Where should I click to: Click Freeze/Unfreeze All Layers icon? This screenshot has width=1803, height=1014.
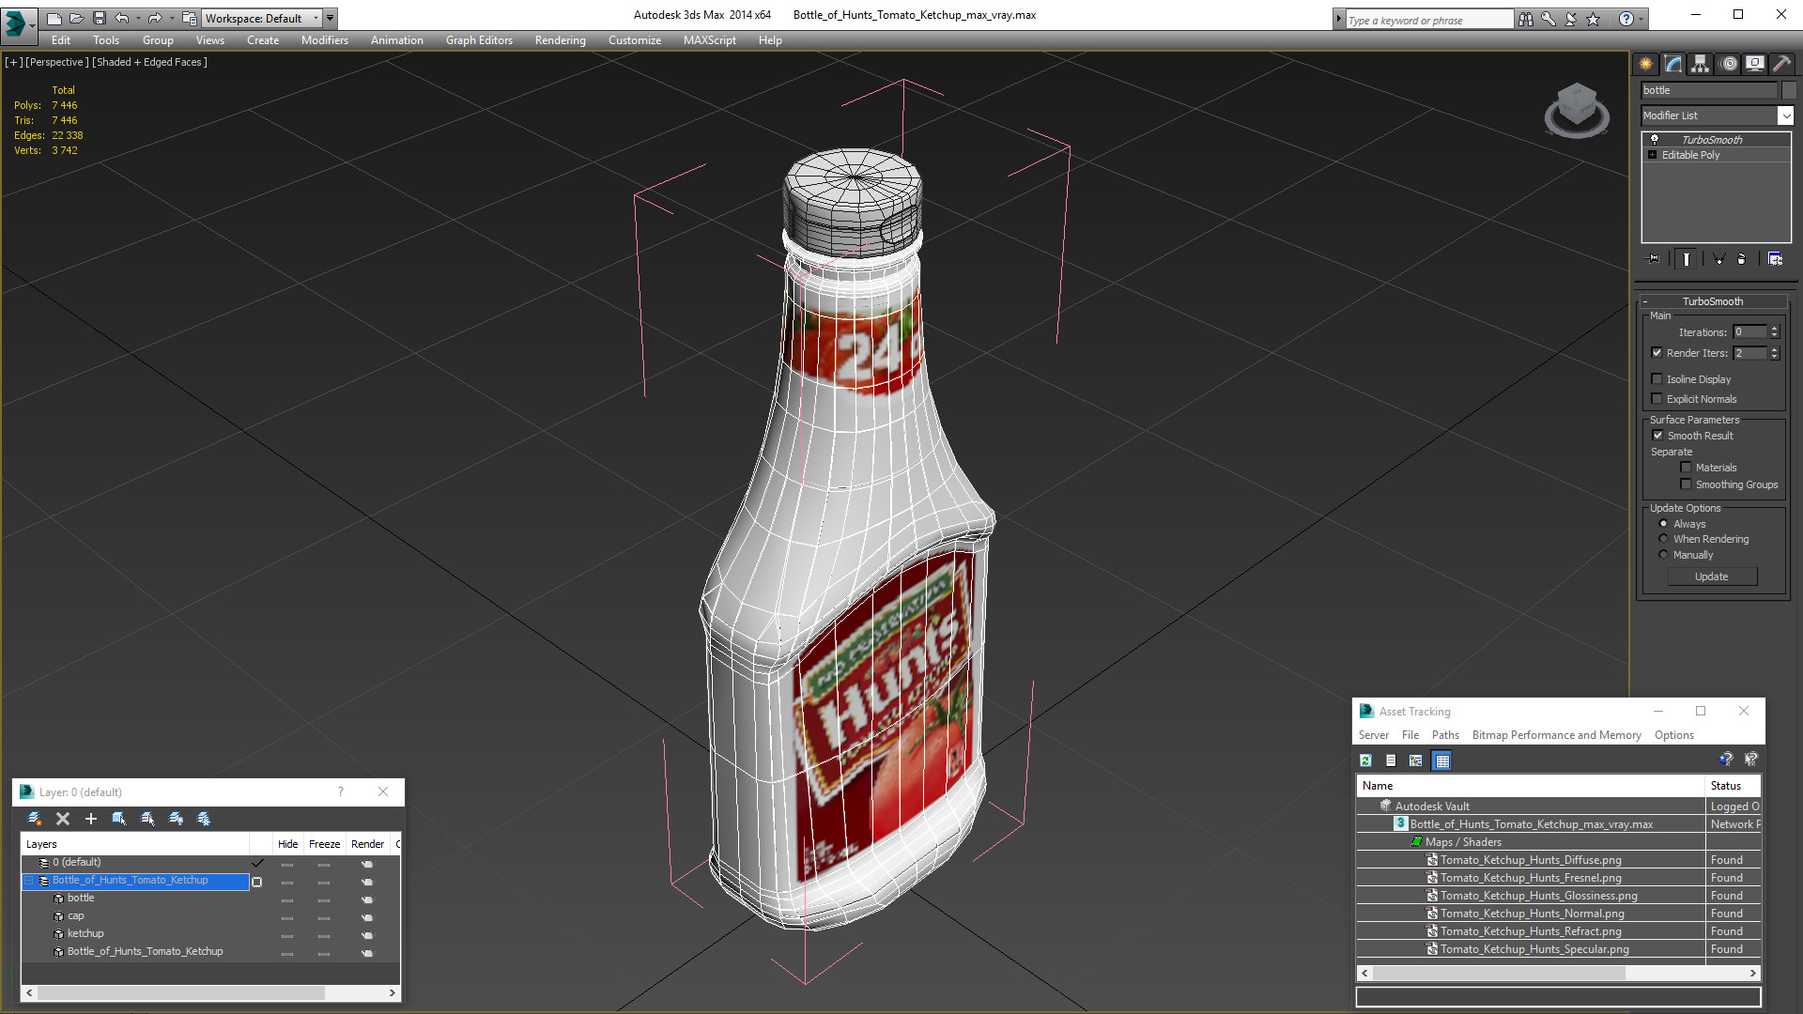click(204, 819)
